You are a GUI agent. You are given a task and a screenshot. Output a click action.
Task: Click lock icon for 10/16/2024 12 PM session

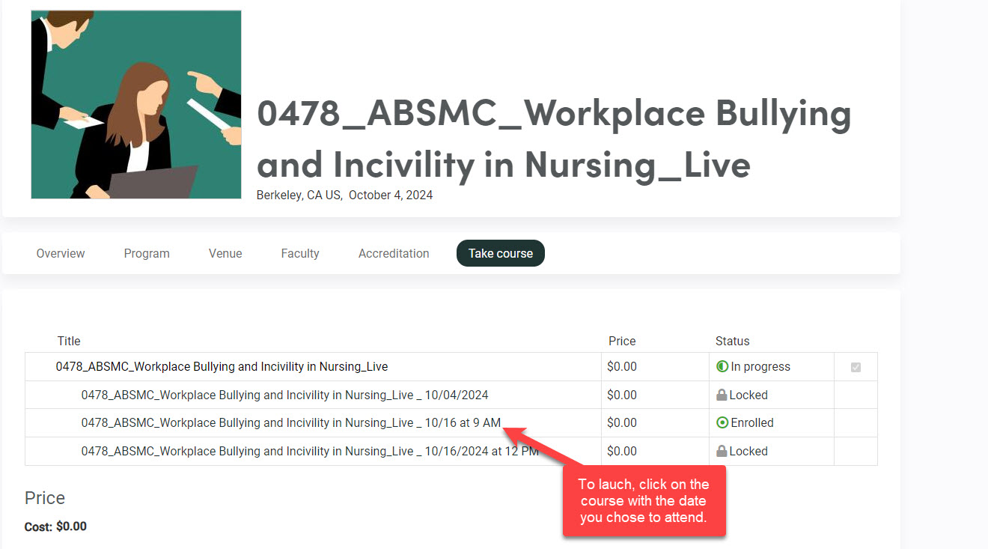tap(722, 452)
